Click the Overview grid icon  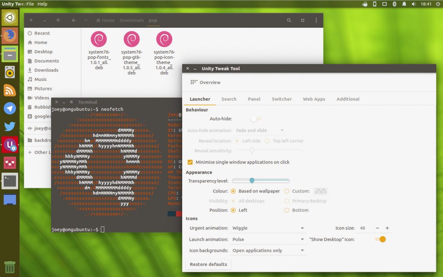(193, 82)
